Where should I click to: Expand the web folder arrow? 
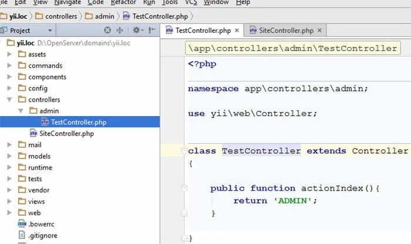pos(9,212)
